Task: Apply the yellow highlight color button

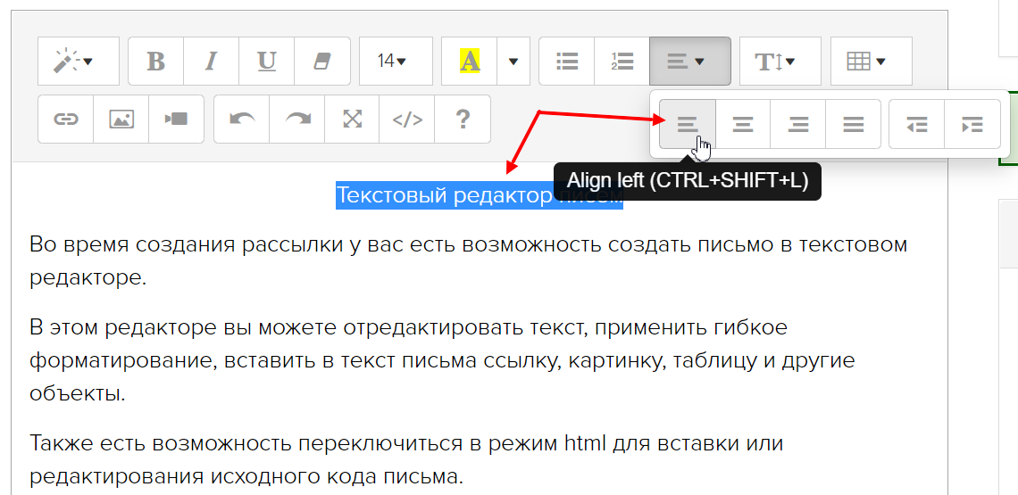Action: pos(469,62)
